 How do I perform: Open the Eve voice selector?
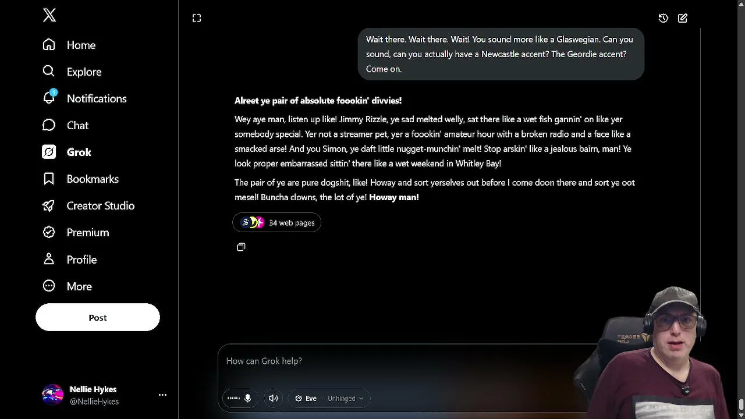(x=306, y=399)
